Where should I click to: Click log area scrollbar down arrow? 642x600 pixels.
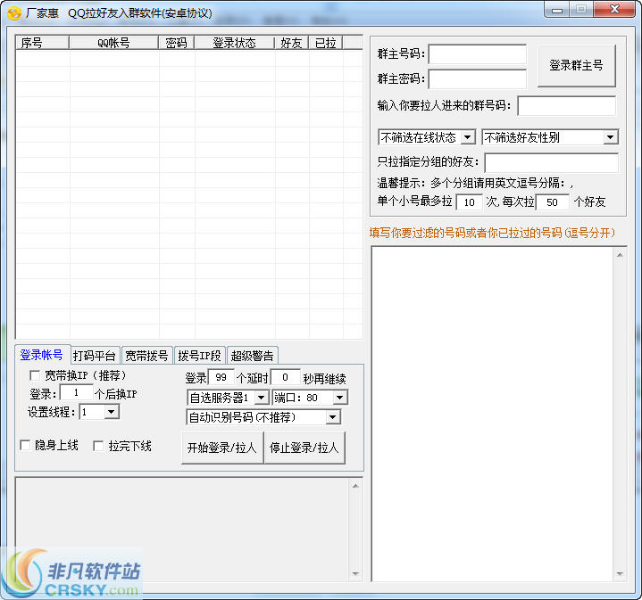click(x=355, y=573)
